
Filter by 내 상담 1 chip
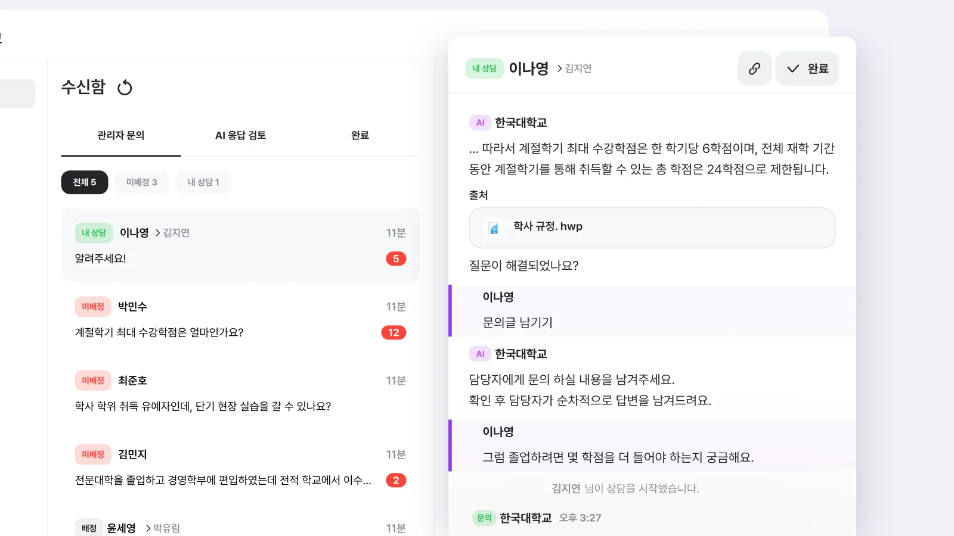pos(203,182)
